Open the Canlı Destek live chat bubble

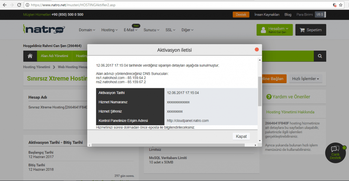click(335, 152)
